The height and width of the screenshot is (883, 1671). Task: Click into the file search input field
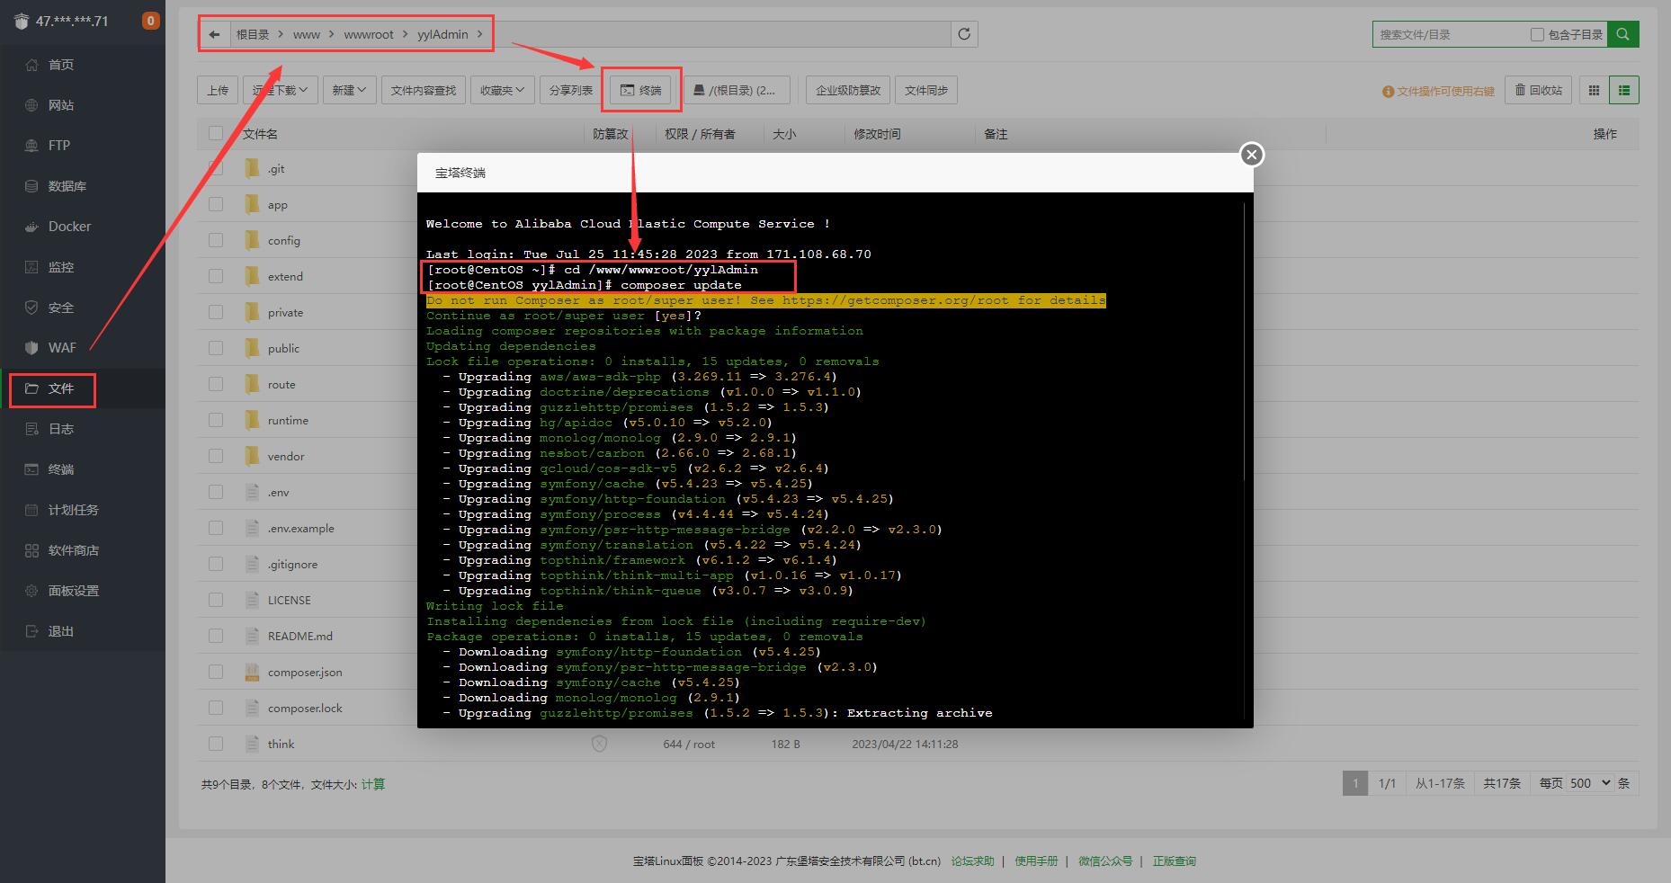[x=1450, y=34]
